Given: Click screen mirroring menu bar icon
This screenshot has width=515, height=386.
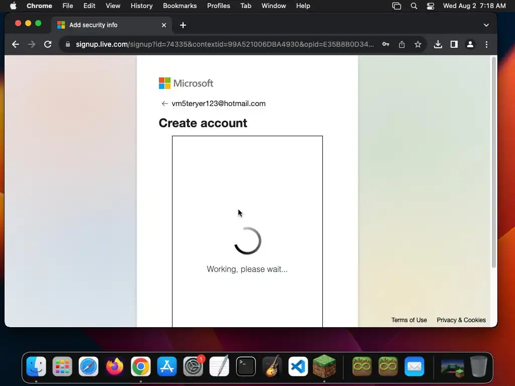Looking at the screenshot, I should 396,6.
